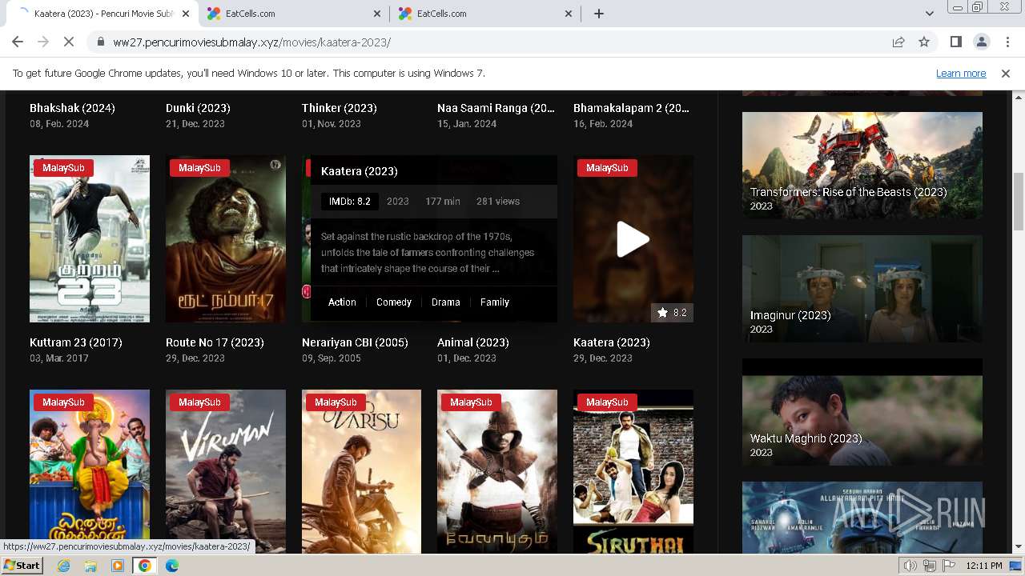Open a new browser tab
The height and width of the screenshot is (576, 1025).
[599, 14]
